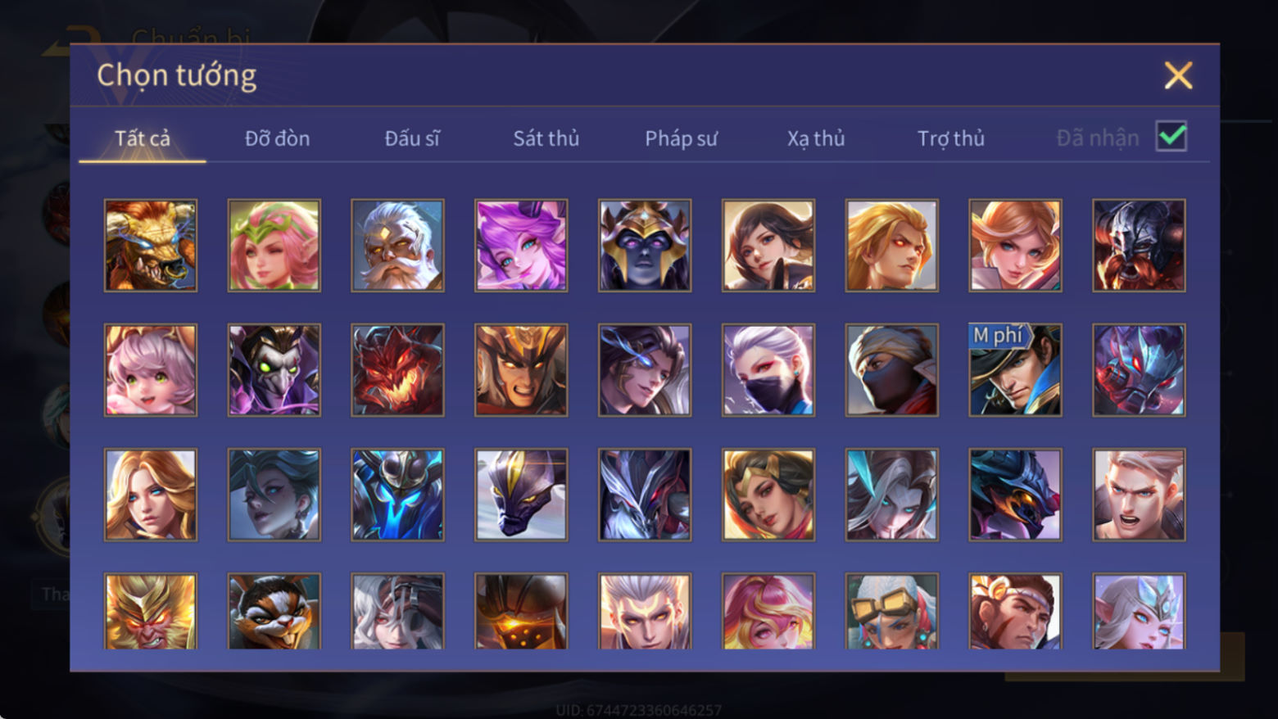Open the Đấu sĩ tab
The image size is (1278, 719).
coord(412,138)
